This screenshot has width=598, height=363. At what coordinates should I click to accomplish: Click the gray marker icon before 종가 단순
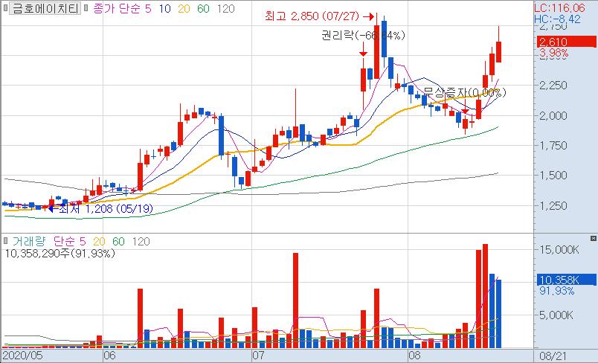pos(86,8)
